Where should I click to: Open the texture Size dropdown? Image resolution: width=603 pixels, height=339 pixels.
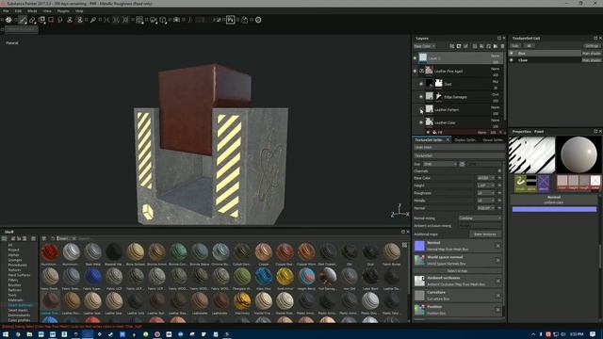(x=440, y=164)
